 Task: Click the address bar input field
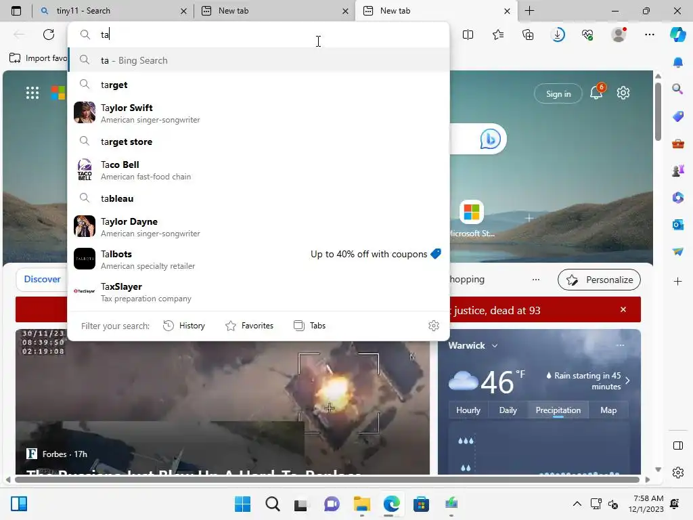click(x=259, y=35)
